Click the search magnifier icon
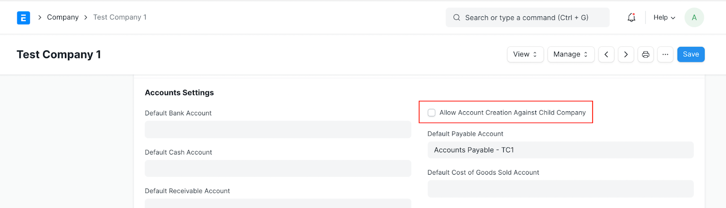The width and height of the screenshot is (726, 208). [x=456, y=18]
